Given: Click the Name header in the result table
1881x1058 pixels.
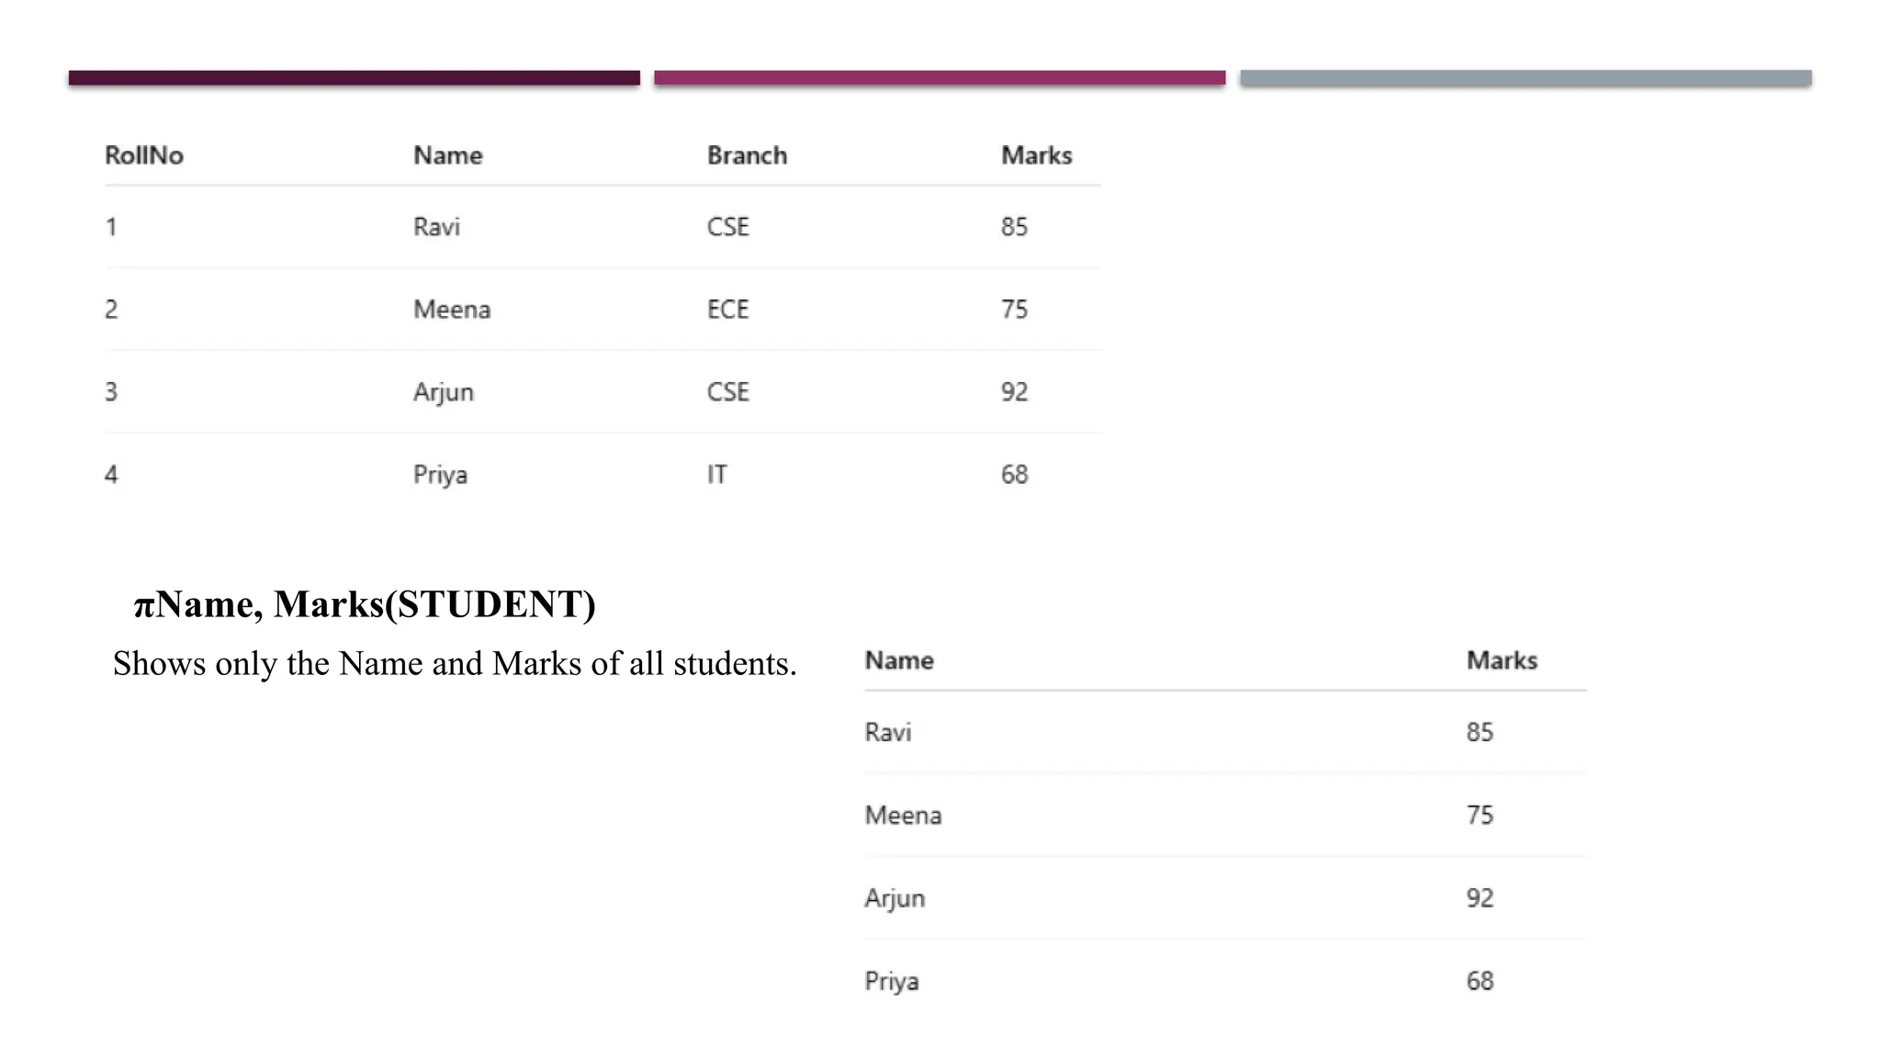Looking at the screenshot, I should tap(899, 660).
